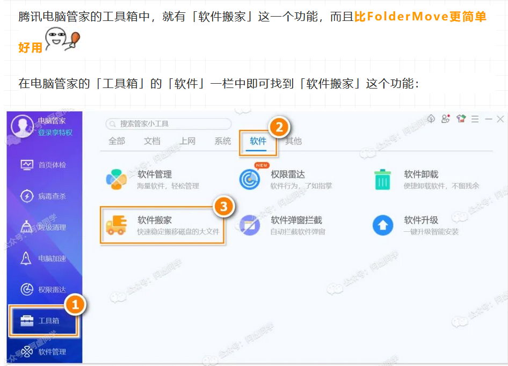Open the skin shirt icon

point(461,119)
